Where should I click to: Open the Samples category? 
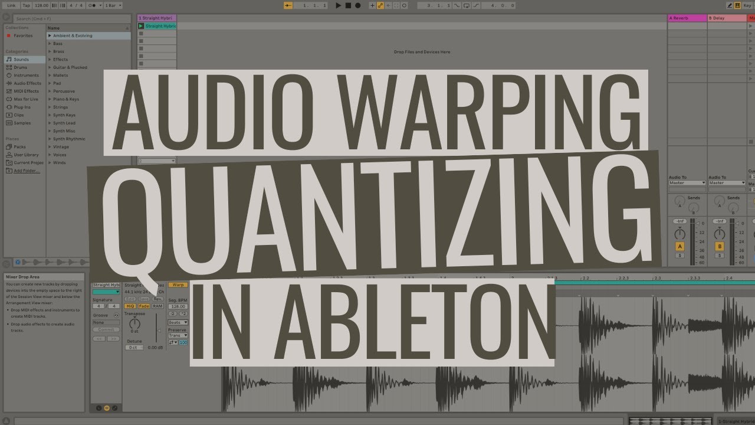pos(22,123)
